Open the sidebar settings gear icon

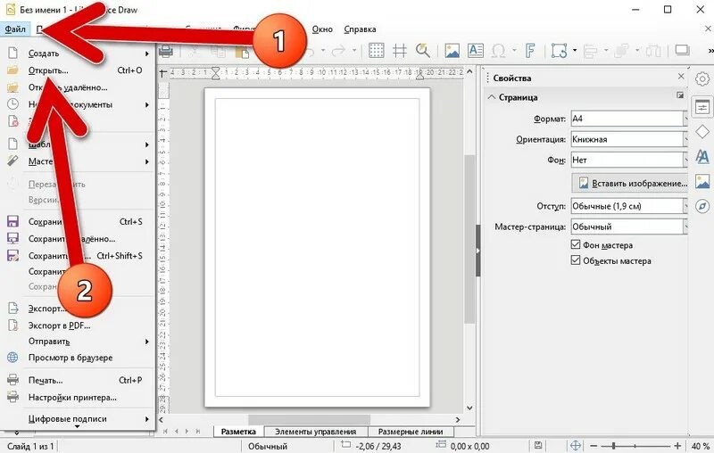[x=702, y=78]
